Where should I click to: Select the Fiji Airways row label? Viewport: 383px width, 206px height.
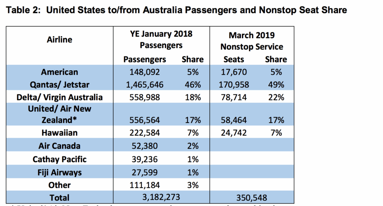coord(59,172)
